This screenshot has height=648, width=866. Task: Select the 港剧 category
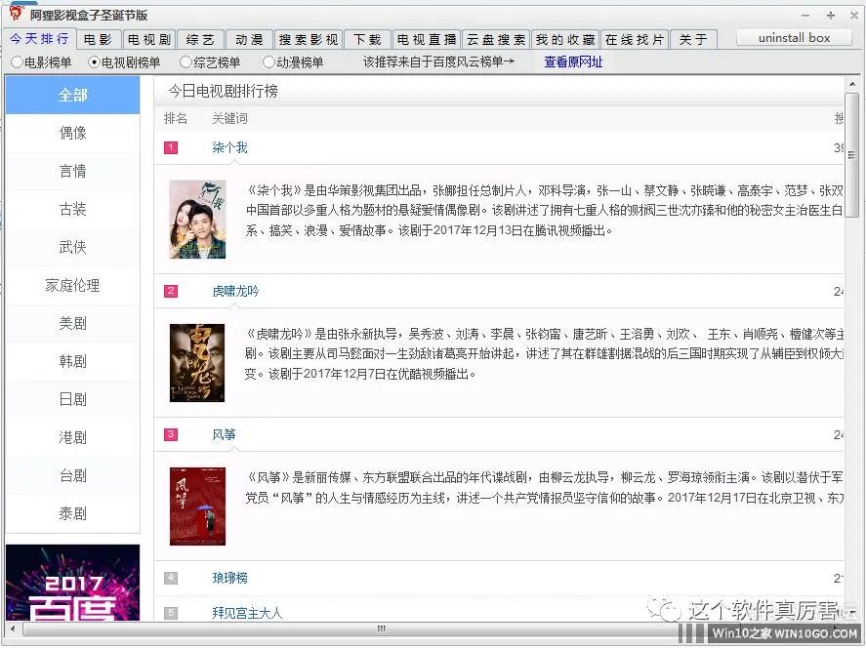click(73, 438)
